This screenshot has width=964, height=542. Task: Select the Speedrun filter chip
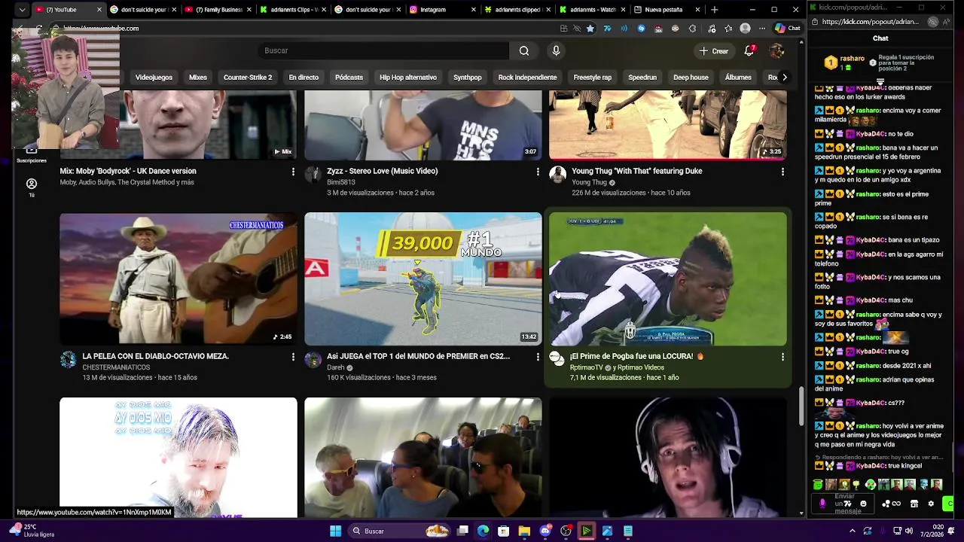(x=642, y=78)
